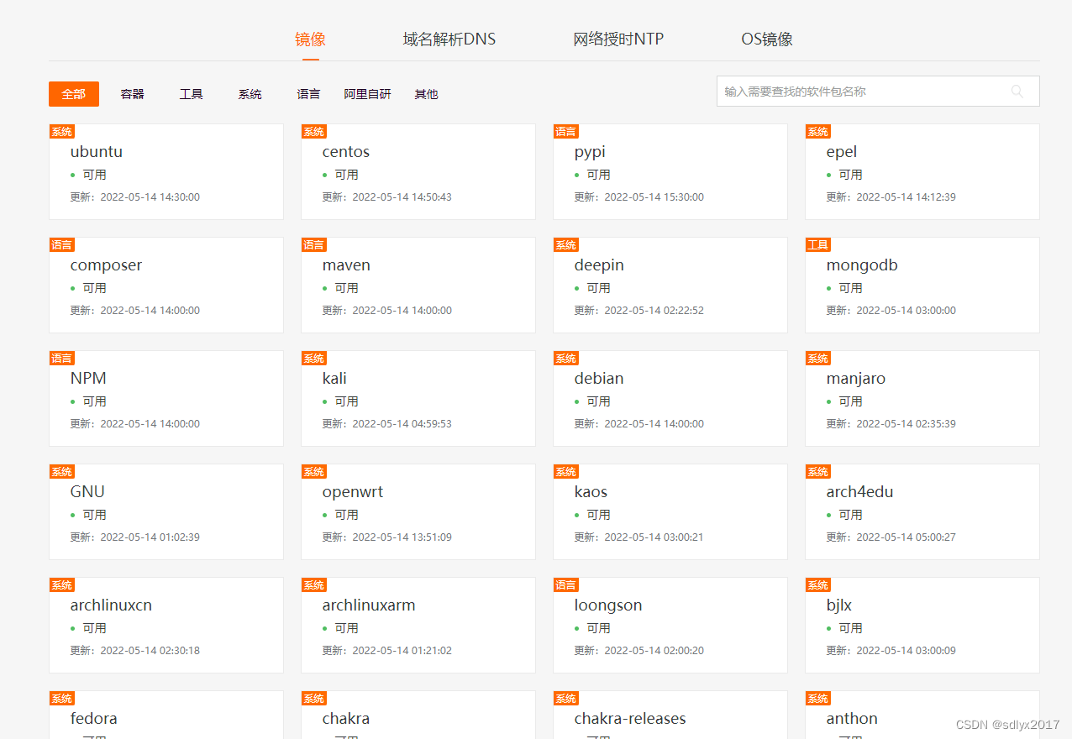The image size is (1072, 739).
Task: Click archlinuxcn update time 2022-05-14 02:30:18
Action: click(x=150, y=651)
